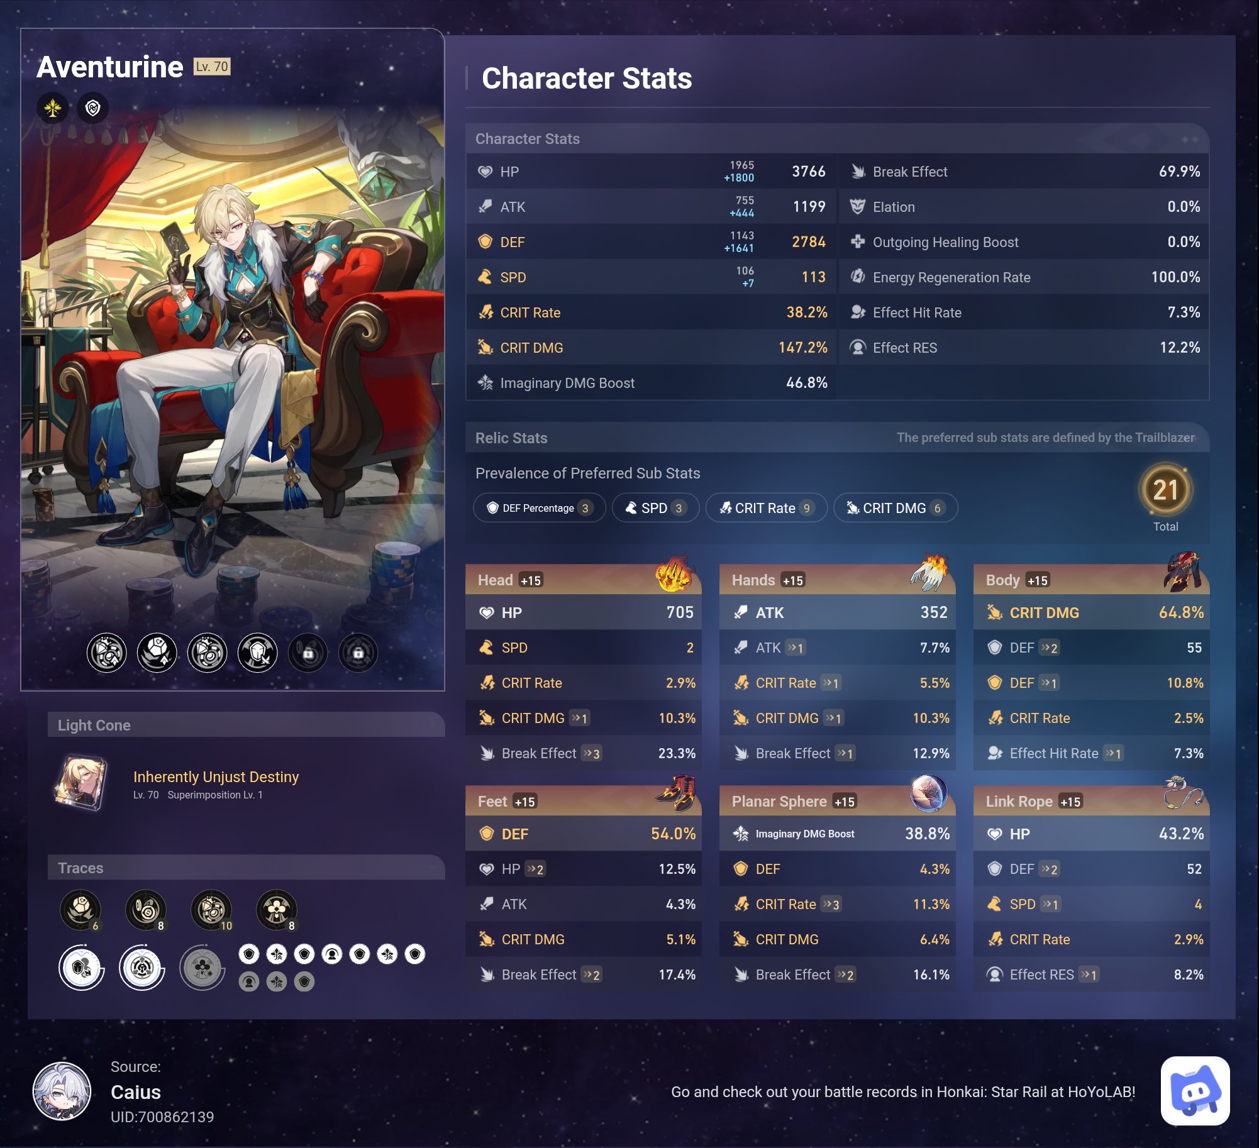Click the Imaginary element icon under Aventurine's name

pos(53,108)
